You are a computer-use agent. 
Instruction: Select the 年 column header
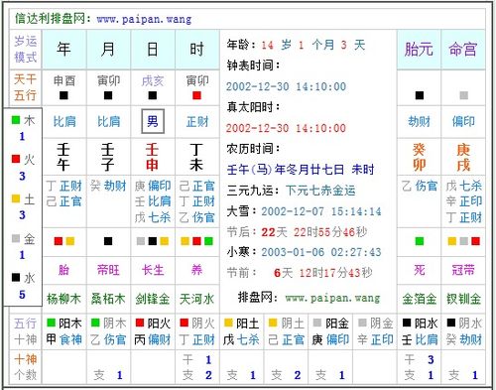63,50
